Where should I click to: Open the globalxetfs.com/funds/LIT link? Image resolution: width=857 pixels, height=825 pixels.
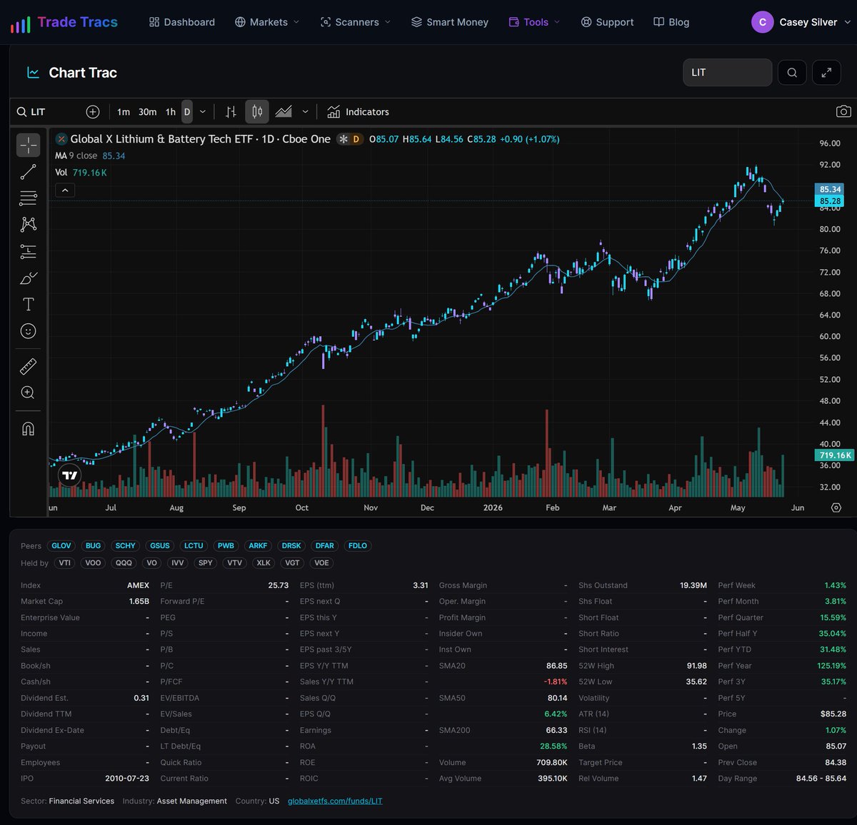(335, 801)
